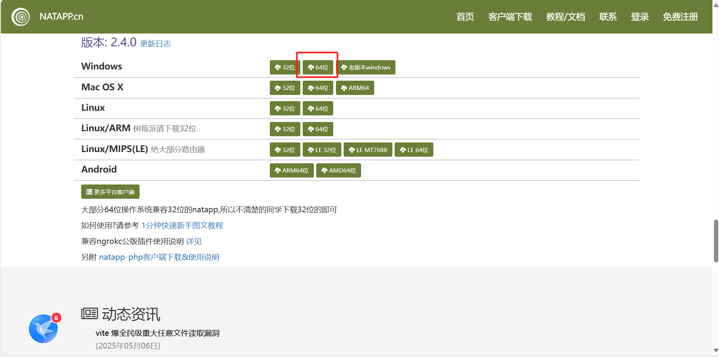The image size is (719, 357).
Task: Click the scrollbar down arrow
Action: tap(716, 351)
